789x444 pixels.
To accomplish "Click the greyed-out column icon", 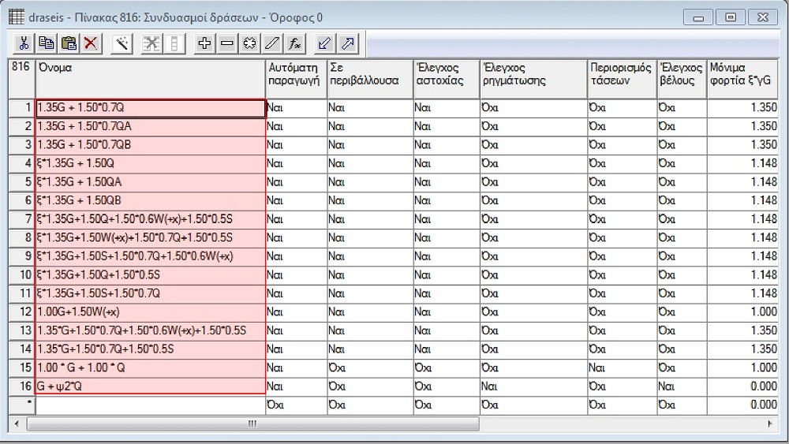I will pyautogui.click(x=174, y=43).
